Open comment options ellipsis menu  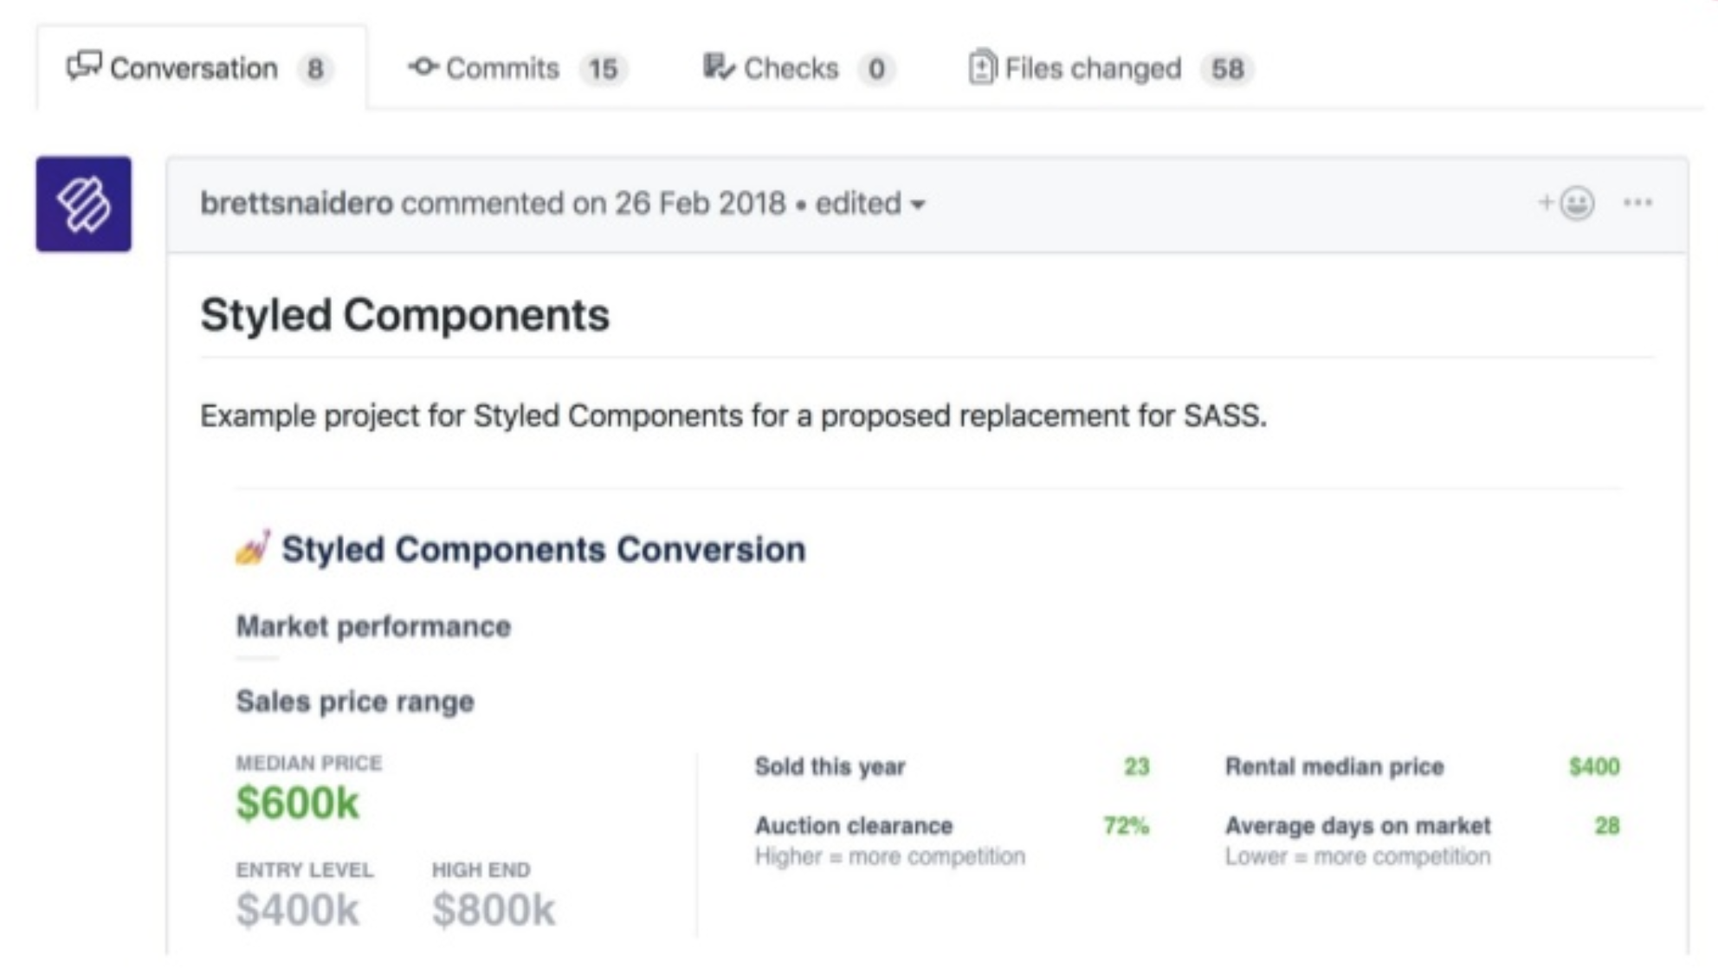click(1637, 203)
